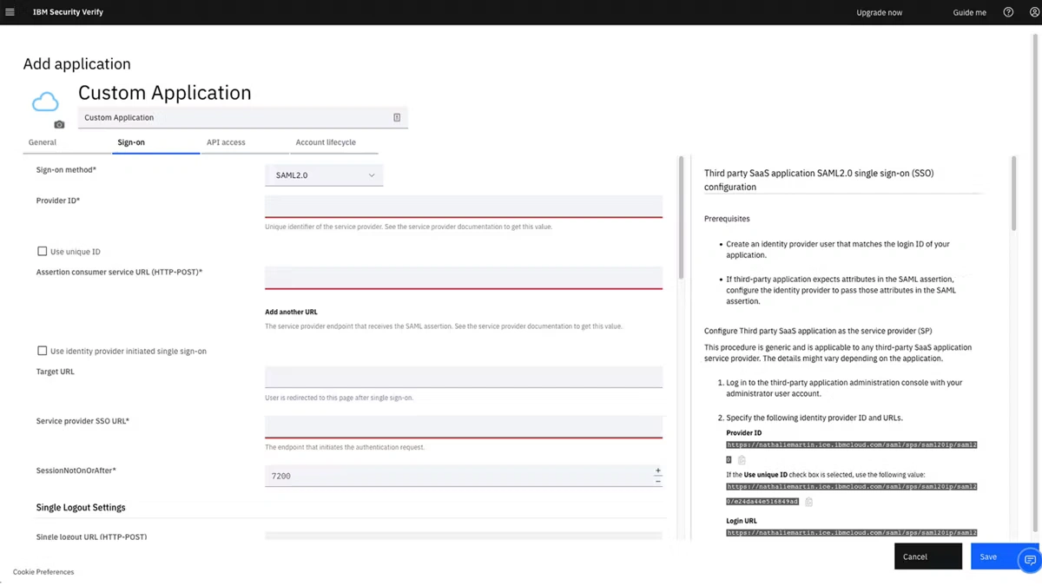This screenshot has width=1042, height=586.
Task: Click the Save button
Action: 989,556
